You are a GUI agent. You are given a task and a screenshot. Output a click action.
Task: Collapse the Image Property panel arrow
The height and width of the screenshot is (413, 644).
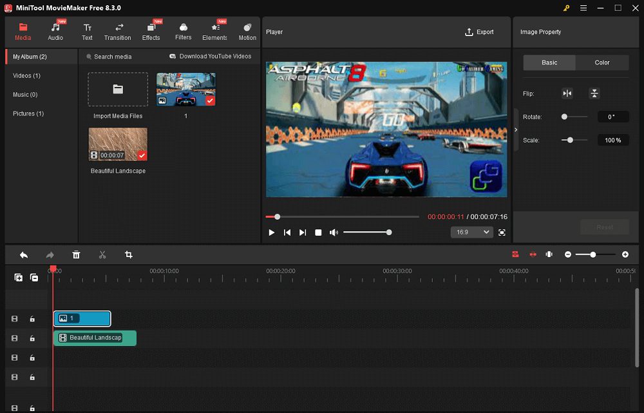pyautogui.click(x=516, y=130)
